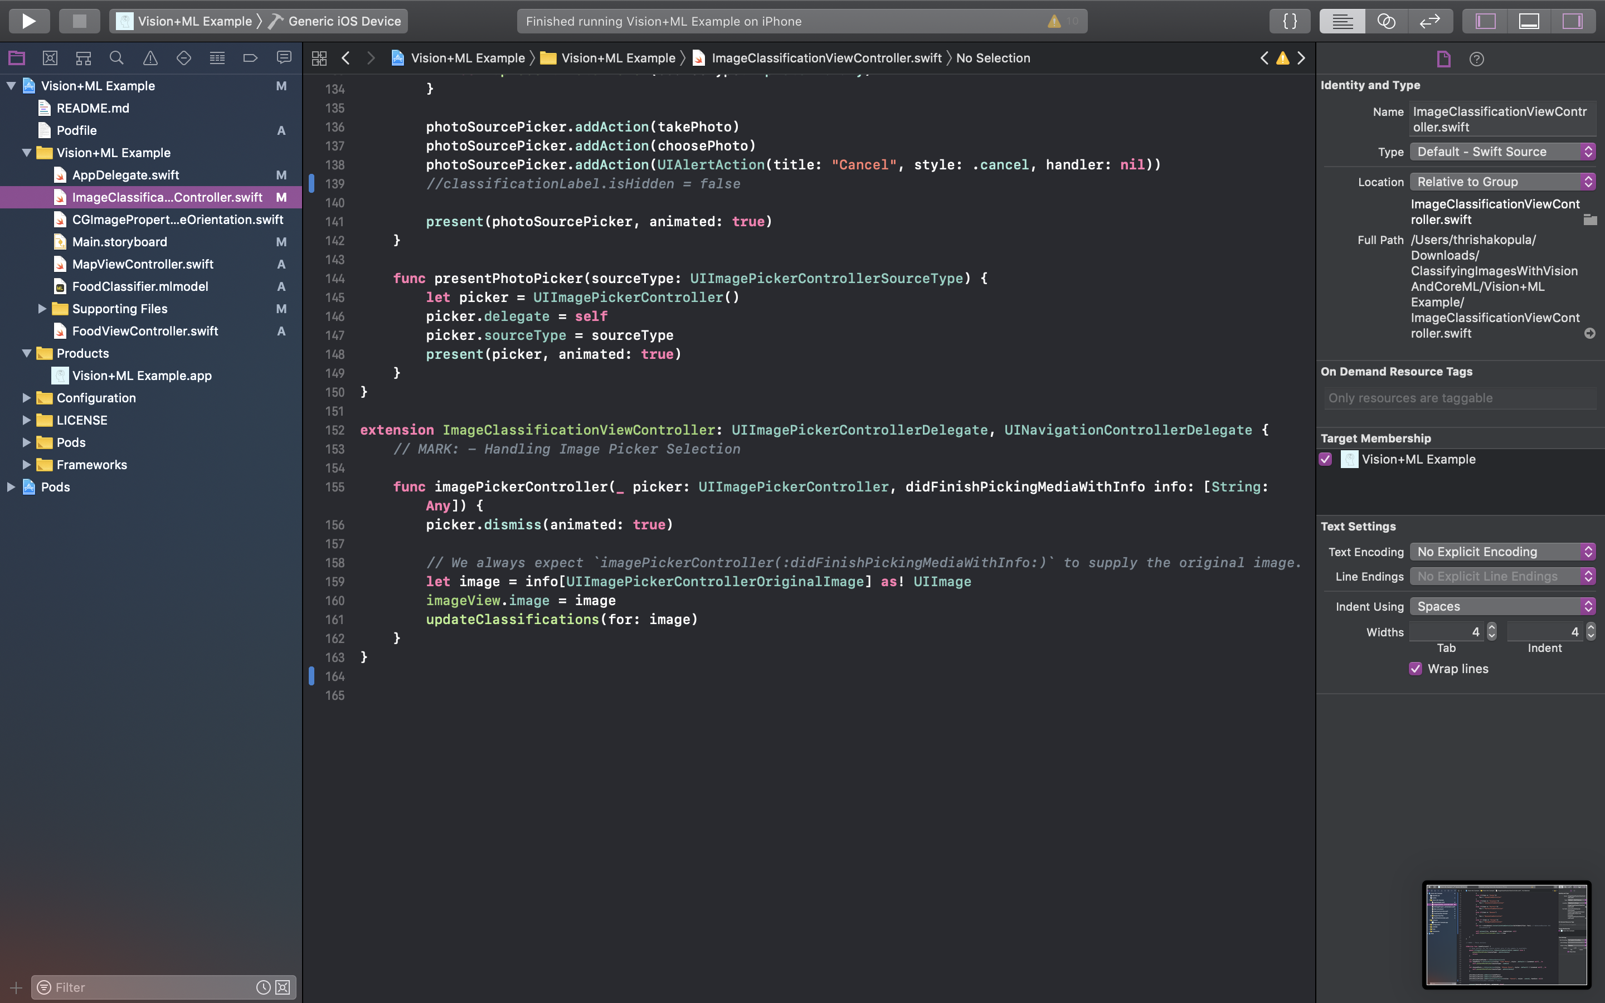This screenshot has height=1003, width=1605.
Task: Expand the Configuration folder
Action: click(x=27, y=398)
